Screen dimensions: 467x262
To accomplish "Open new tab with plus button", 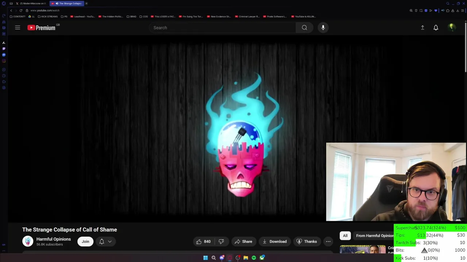I will (86, 4).
